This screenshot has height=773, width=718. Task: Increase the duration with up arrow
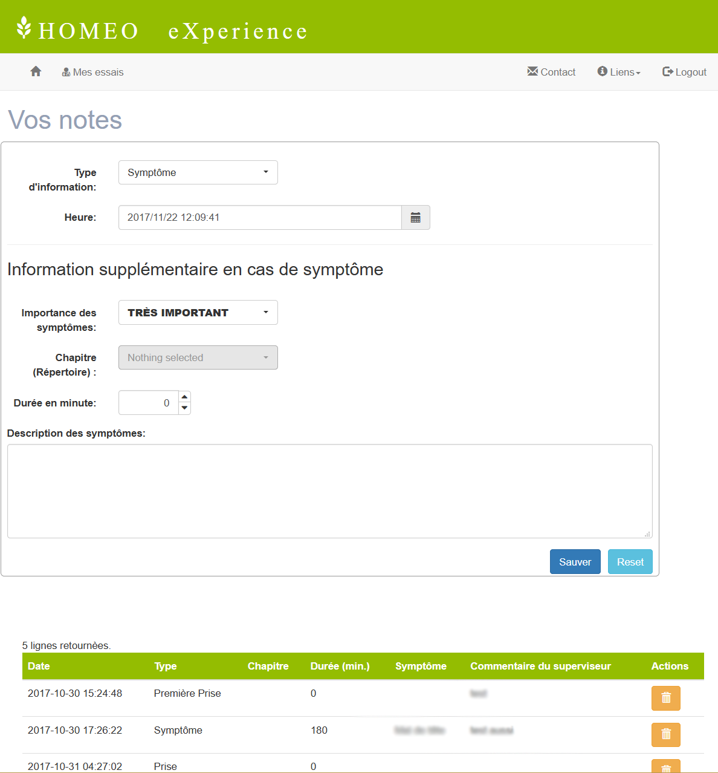(185, 397)
